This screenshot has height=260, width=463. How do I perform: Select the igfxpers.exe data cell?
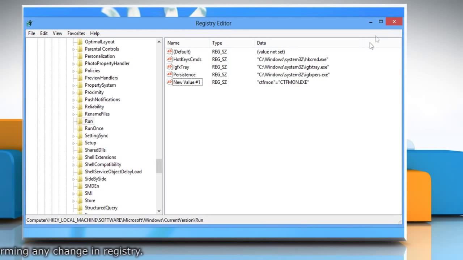tap(293, 74)
